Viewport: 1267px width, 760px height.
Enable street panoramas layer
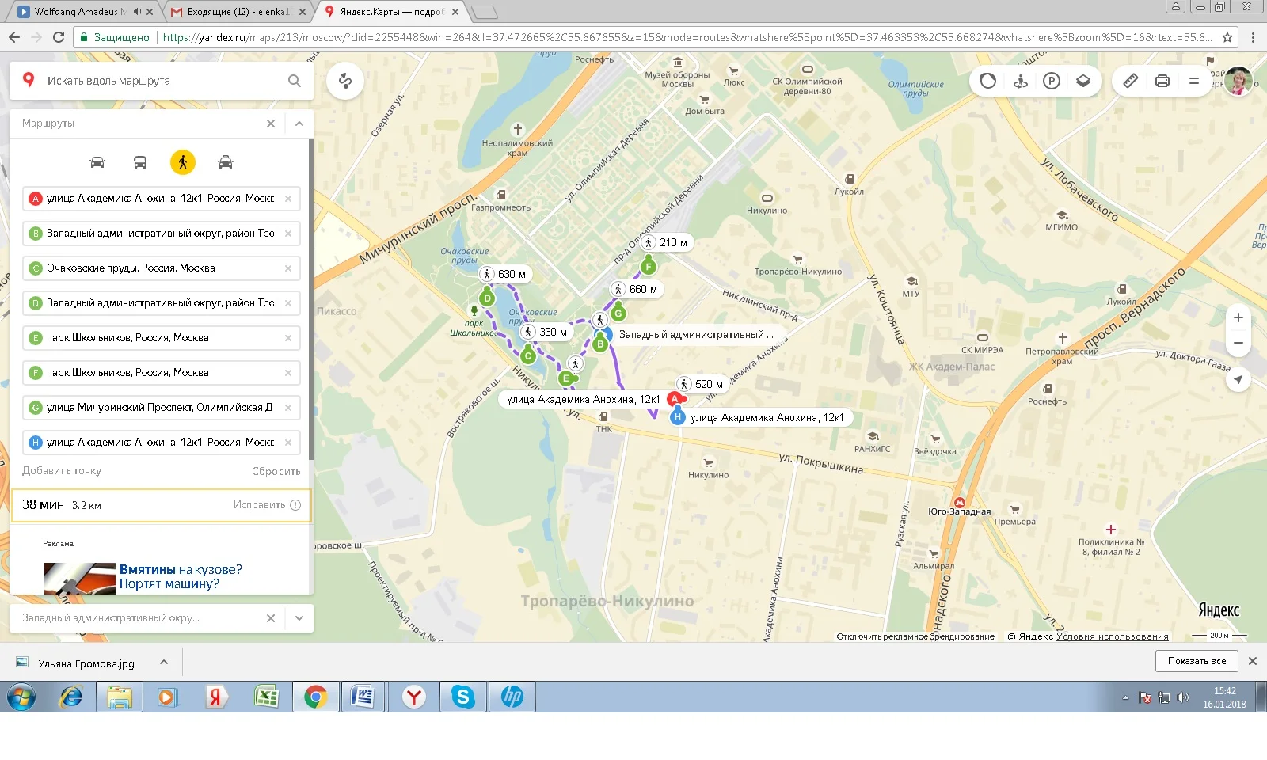[1020, 81]
